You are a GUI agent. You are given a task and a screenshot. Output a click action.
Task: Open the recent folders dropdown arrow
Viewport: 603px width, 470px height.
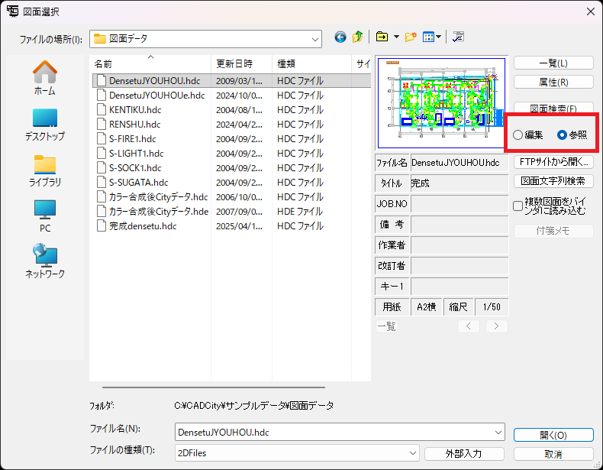pyautogui.click(x=396, y=37)
